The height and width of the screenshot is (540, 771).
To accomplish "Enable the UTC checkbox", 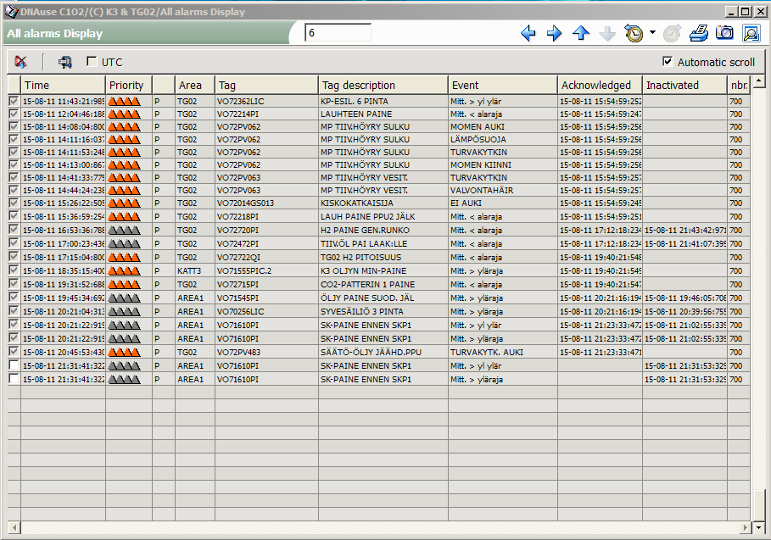I will pyautogui.click(x=92, y=61).
